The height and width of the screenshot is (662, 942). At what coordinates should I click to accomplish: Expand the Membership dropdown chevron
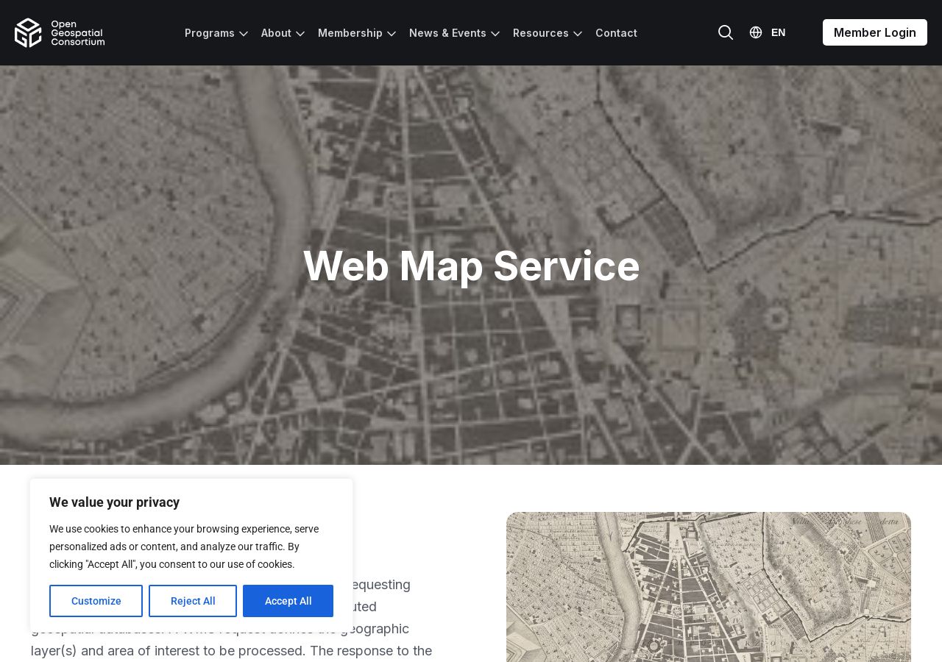click(x=392, y=34)
